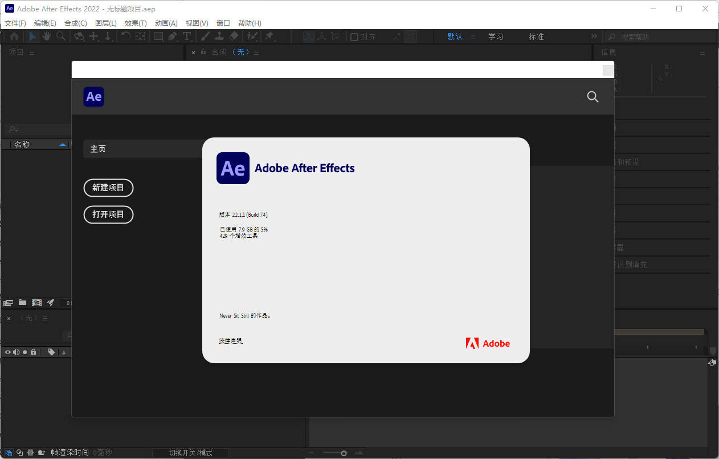Expand the workspace overflow chevrons
719x459 pixels.
tap(594, 36)
